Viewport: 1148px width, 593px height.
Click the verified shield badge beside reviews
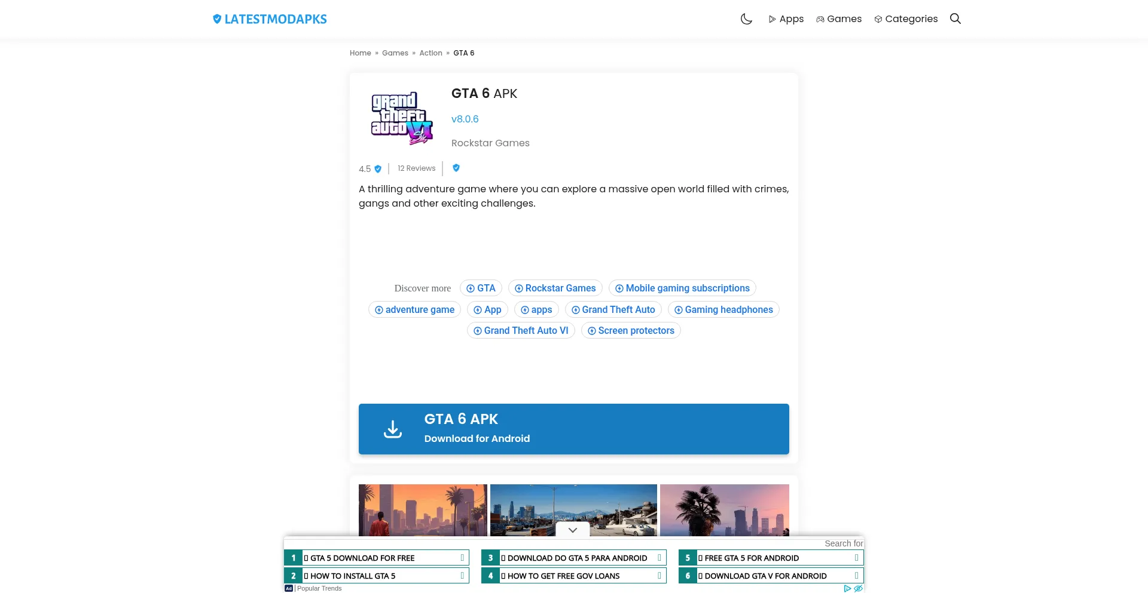pos(456,168)
